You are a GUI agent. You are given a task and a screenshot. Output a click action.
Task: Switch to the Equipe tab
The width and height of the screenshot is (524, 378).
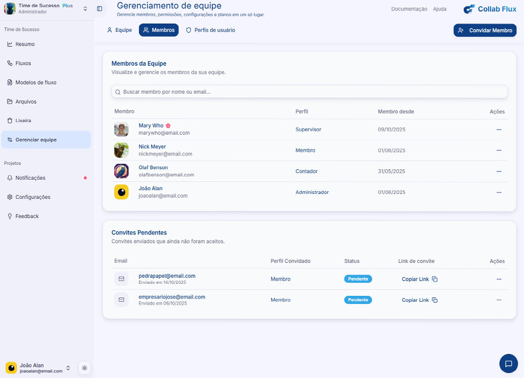[x=119, y=30]
